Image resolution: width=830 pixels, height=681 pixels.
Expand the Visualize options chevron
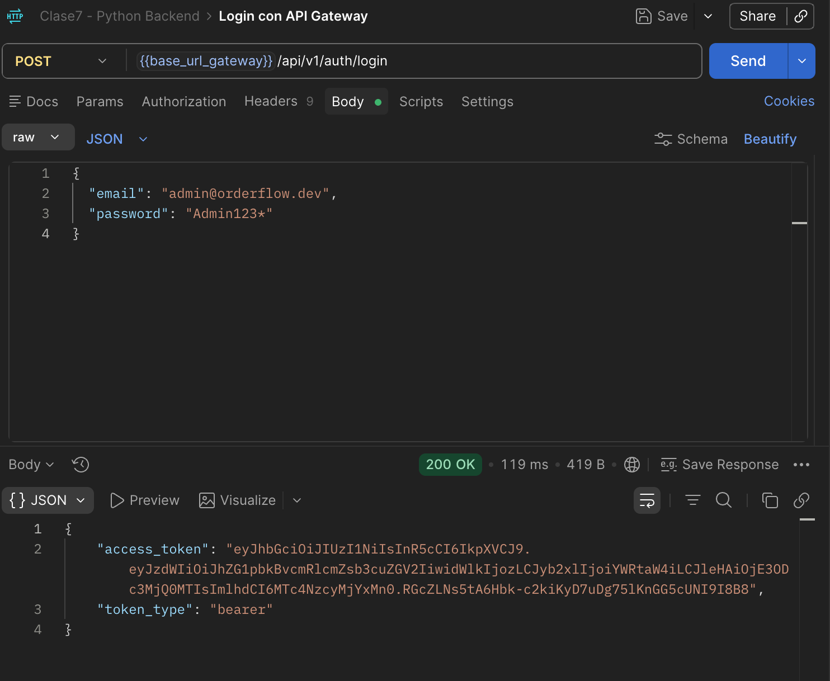tap(297, 500)
